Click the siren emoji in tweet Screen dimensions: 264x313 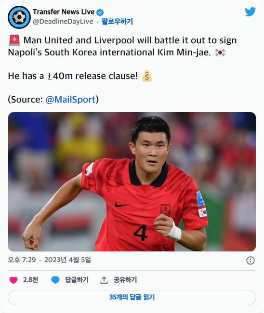click(14, 40)
